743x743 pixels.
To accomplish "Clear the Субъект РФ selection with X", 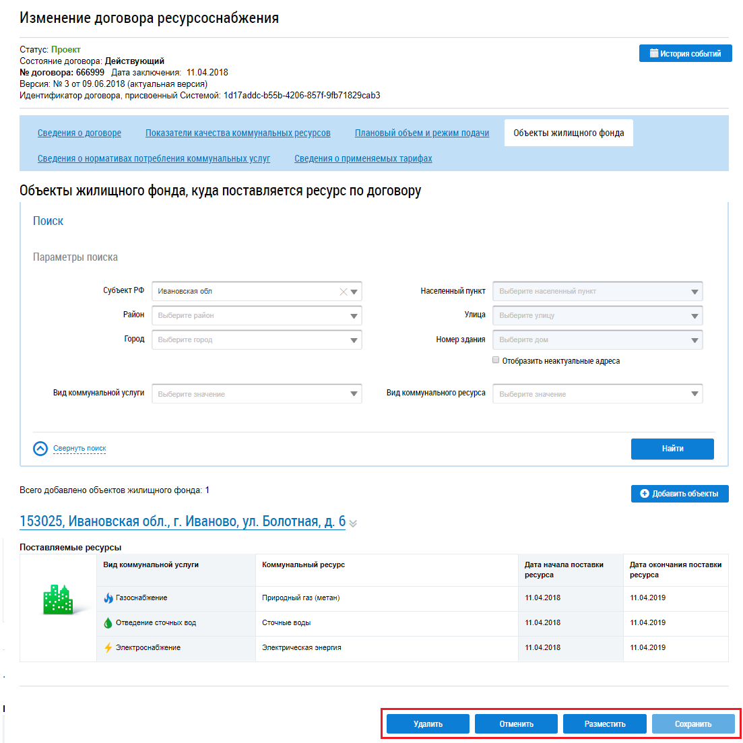I will pos(343,292).
